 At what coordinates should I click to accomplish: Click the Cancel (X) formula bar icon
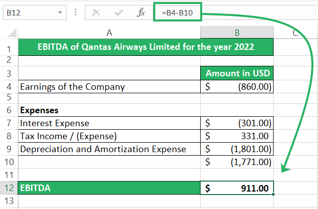tap(96, 13)
